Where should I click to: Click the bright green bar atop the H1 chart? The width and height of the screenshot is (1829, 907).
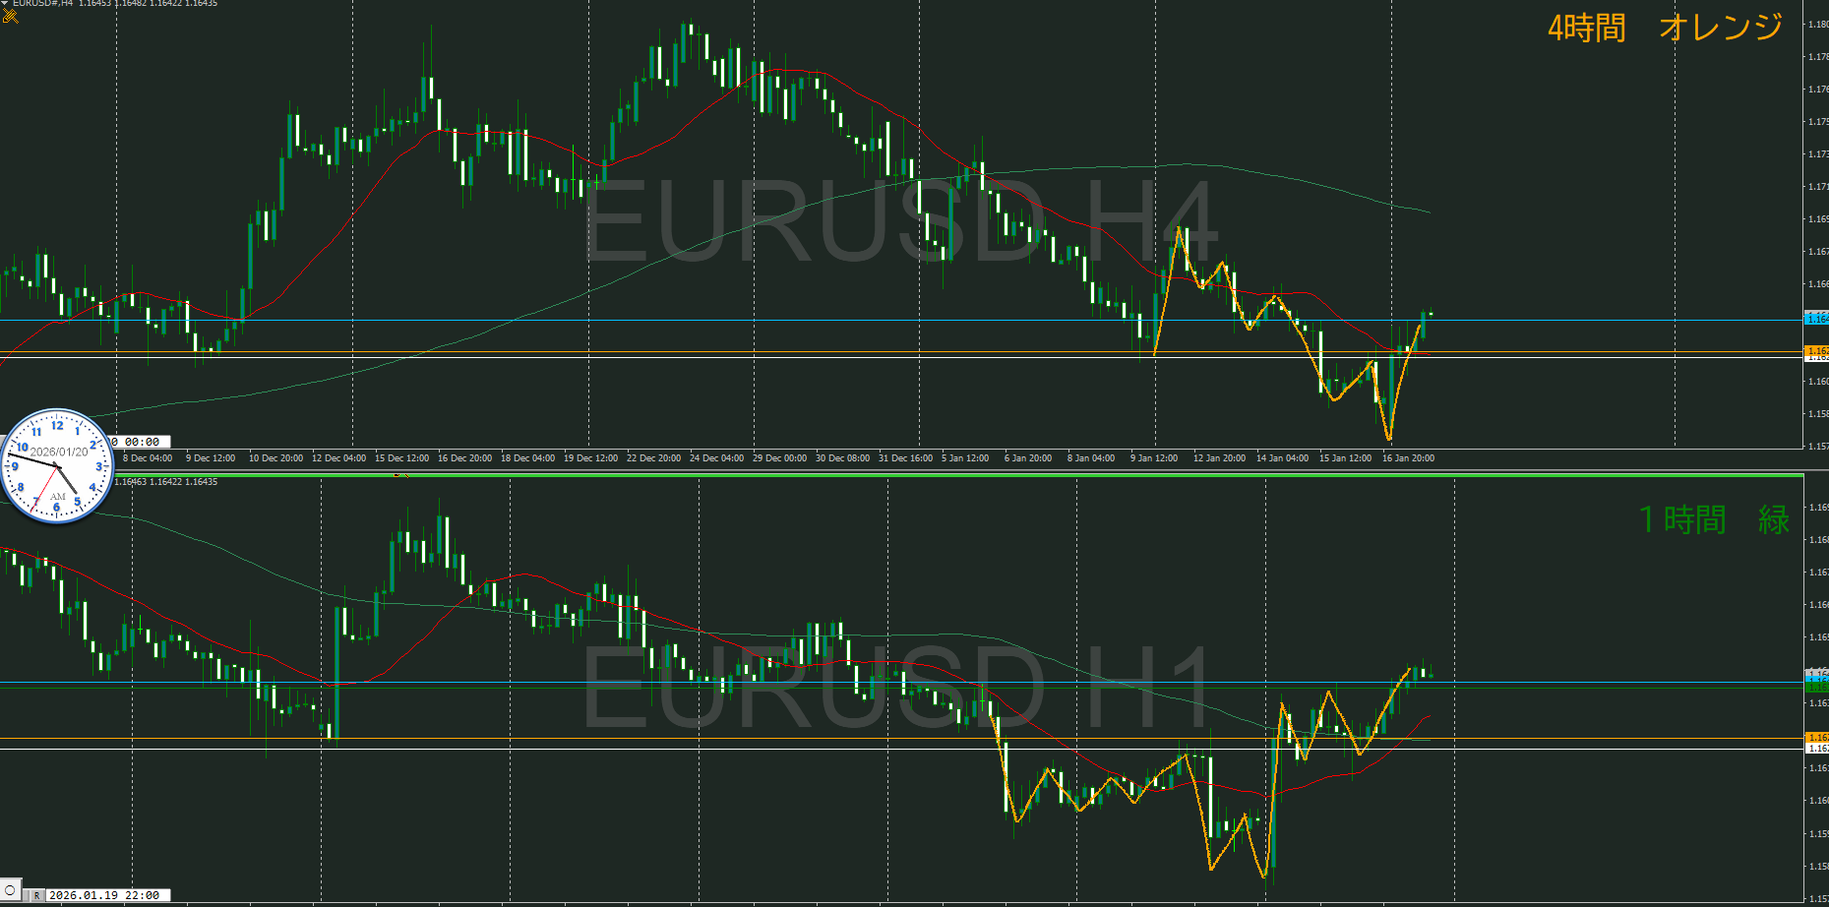885,475
